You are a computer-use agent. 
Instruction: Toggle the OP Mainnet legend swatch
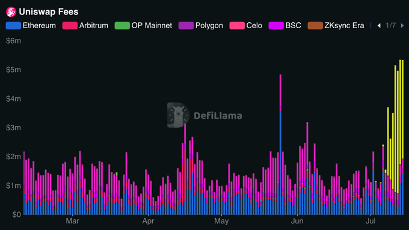click(122, 26)
